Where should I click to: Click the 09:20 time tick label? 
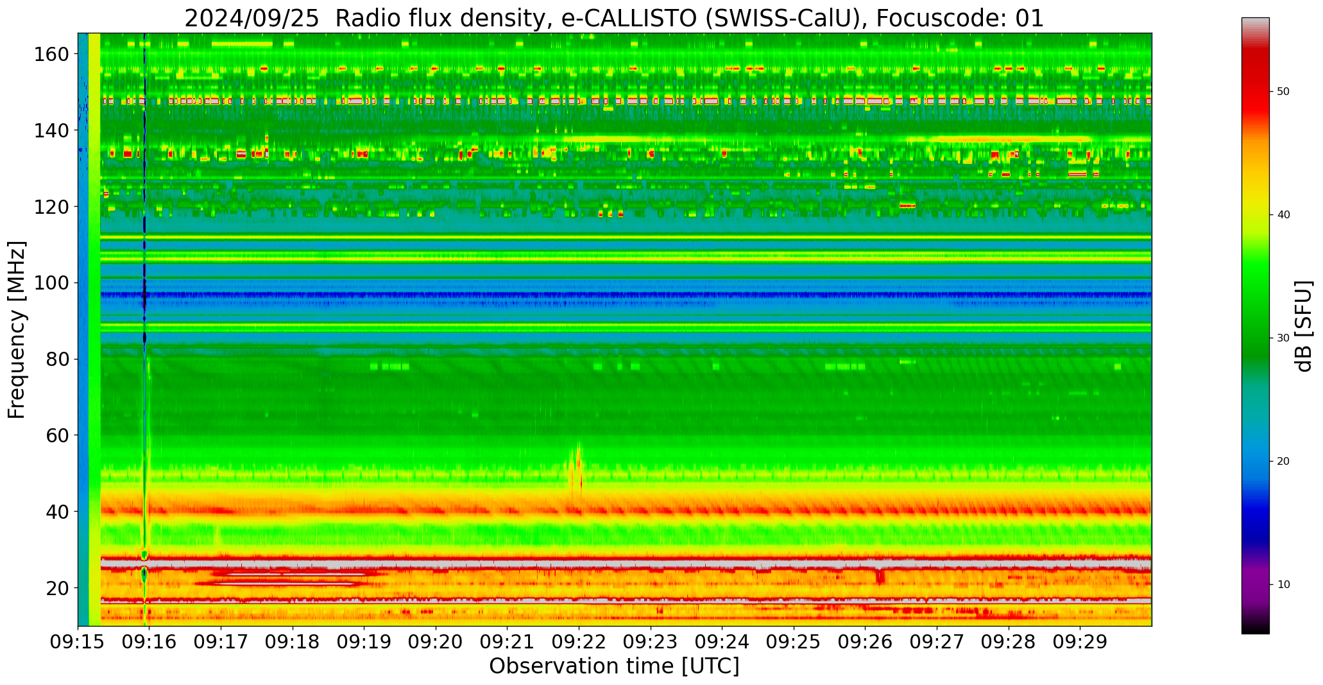point(436,642)
